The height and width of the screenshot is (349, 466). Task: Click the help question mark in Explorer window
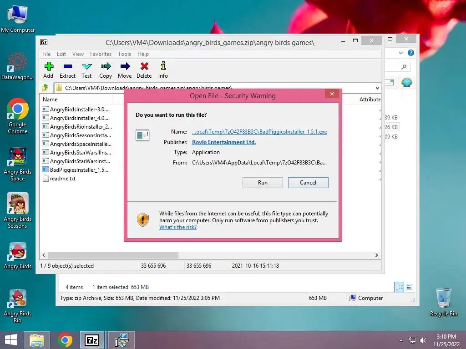coord(411,53)
